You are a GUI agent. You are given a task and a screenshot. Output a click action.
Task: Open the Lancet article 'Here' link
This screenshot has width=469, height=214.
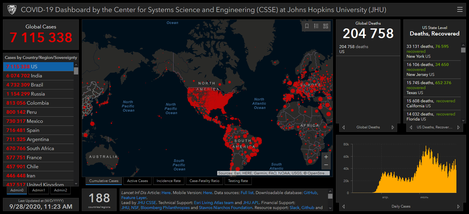coord(166,193)
